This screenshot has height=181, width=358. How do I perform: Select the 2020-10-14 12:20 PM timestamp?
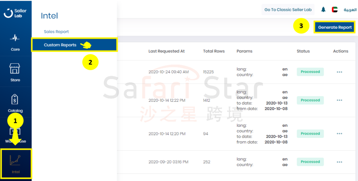[167, 134]
